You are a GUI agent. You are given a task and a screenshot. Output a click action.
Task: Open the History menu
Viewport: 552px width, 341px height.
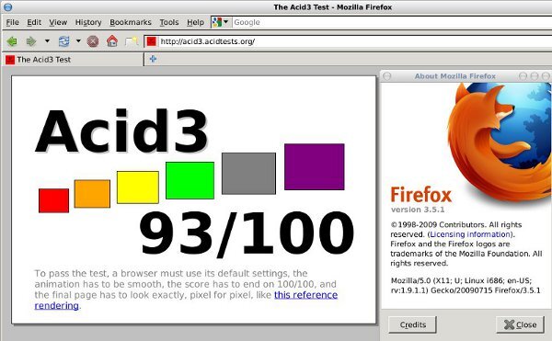[88, 22]
